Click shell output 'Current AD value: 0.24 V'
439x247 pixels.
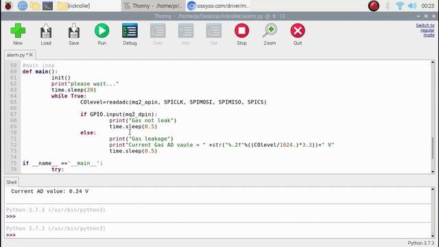tap(50, 191)
